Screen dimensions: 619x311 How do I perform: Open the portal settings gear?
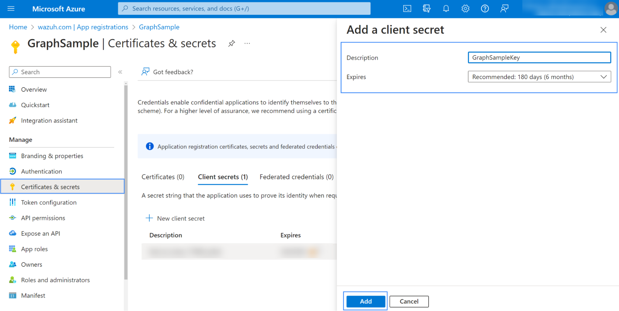tap(465, 9)
